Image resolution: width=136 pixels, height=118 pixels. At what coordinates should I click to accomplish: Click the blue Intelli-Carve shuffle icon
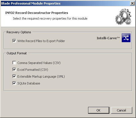coord(126,38)
